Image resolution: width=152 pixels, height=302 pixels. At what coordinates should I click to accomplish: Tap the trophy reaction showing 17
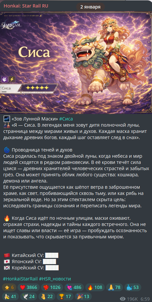pyautogui.click(x=65, y=296)
